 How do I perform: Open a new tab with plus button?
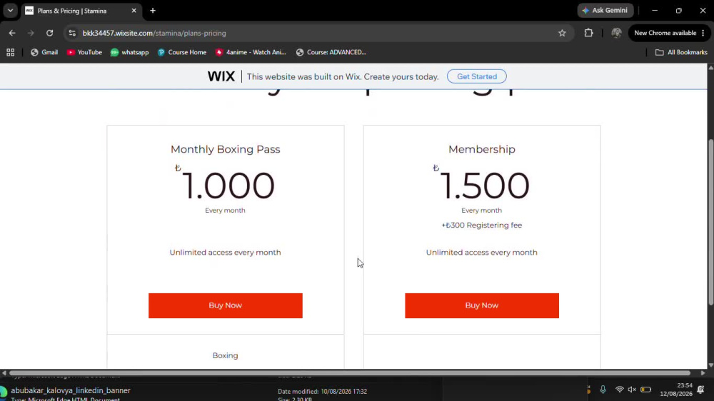click(x=153, y=11)
